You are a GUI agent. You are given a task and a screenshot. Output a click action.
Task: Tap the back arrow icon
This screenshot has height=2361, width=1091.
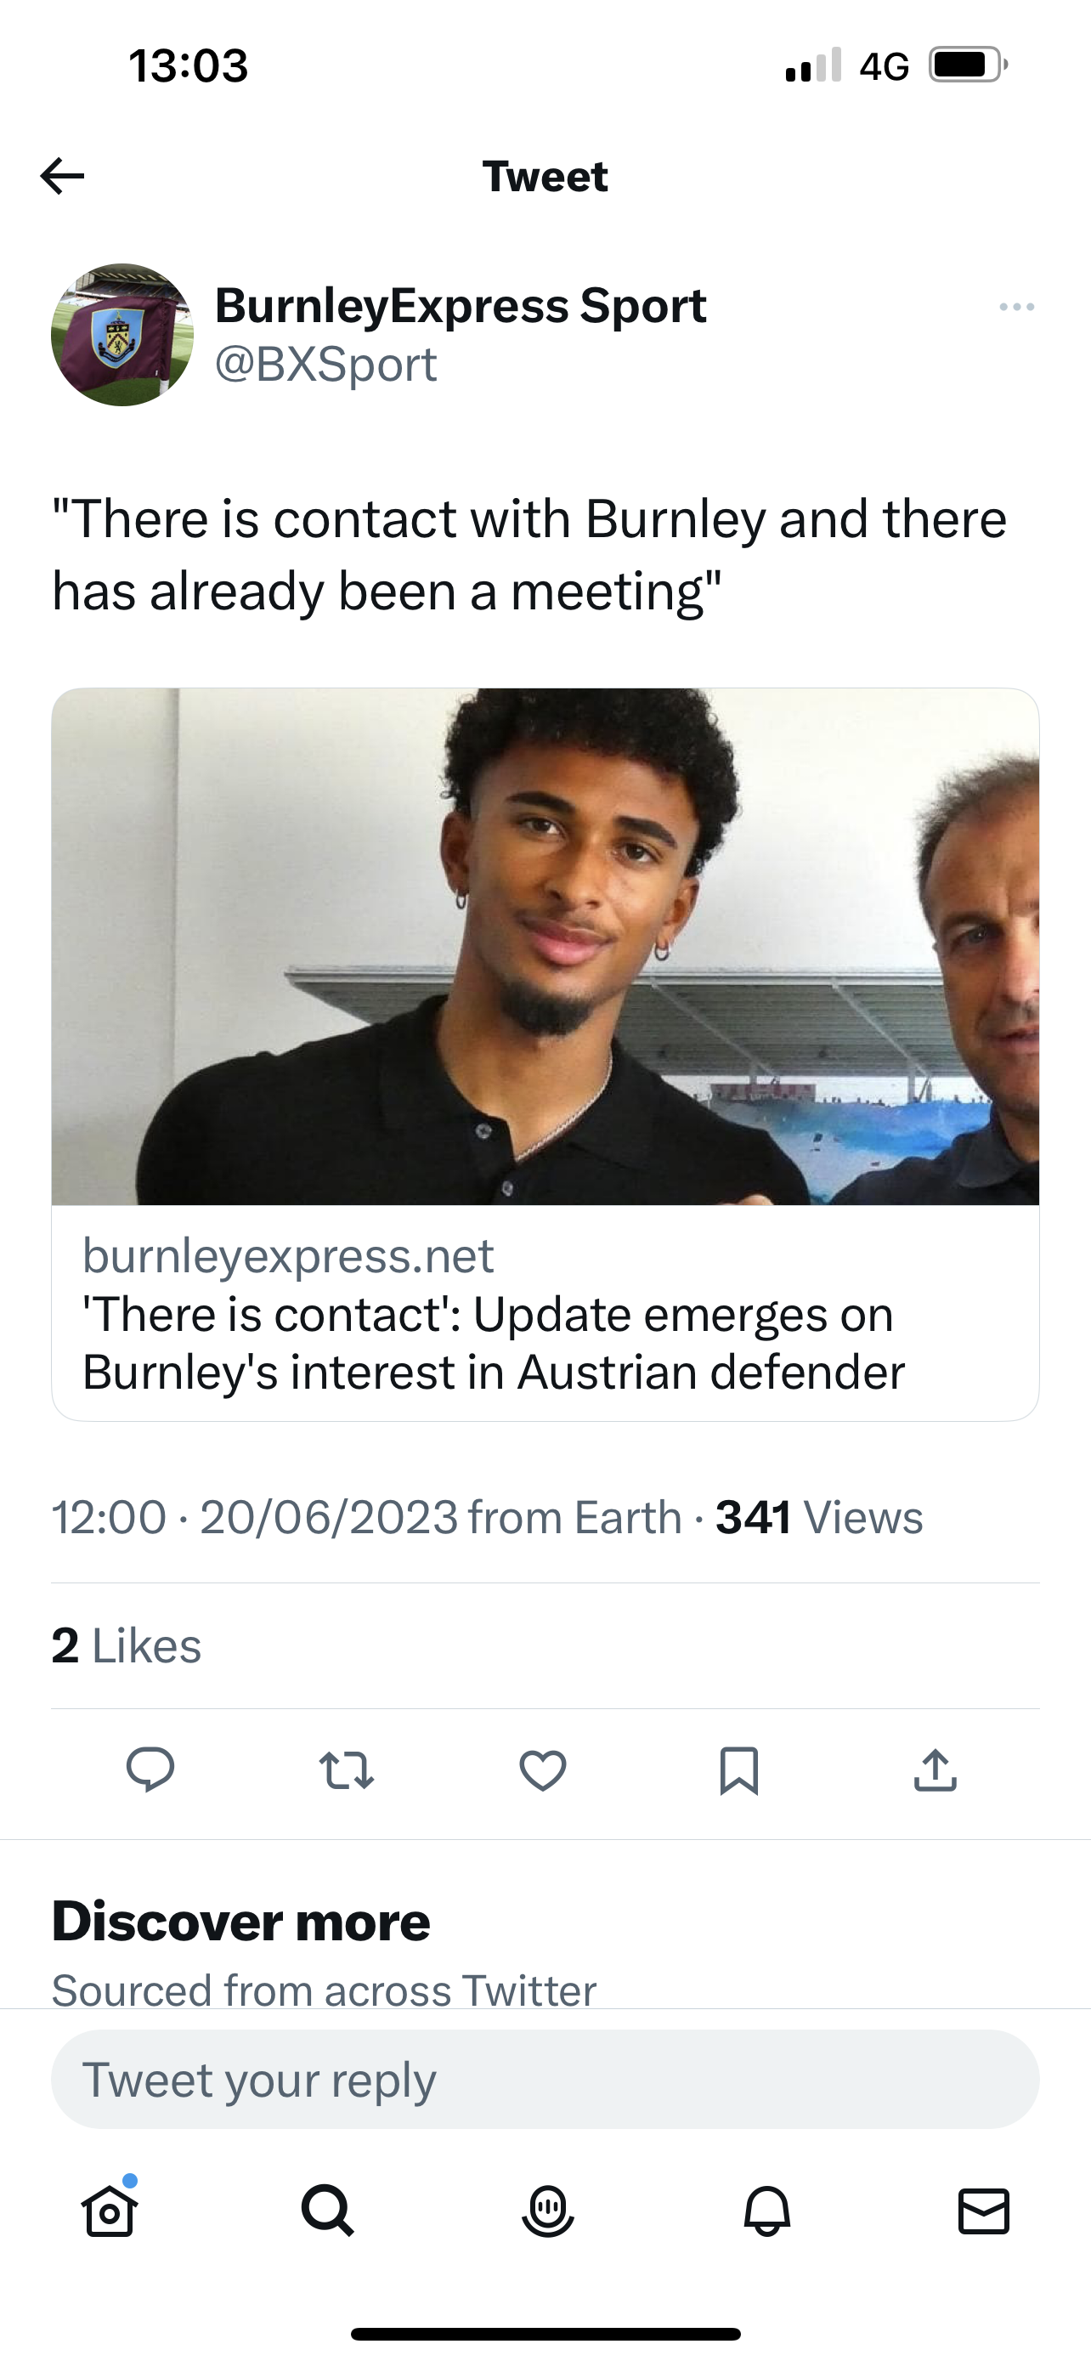(62, 176)
